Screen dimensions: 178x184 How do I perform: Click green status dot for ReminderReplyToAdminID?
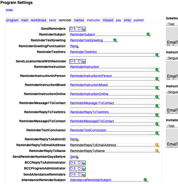pos(78,140)
